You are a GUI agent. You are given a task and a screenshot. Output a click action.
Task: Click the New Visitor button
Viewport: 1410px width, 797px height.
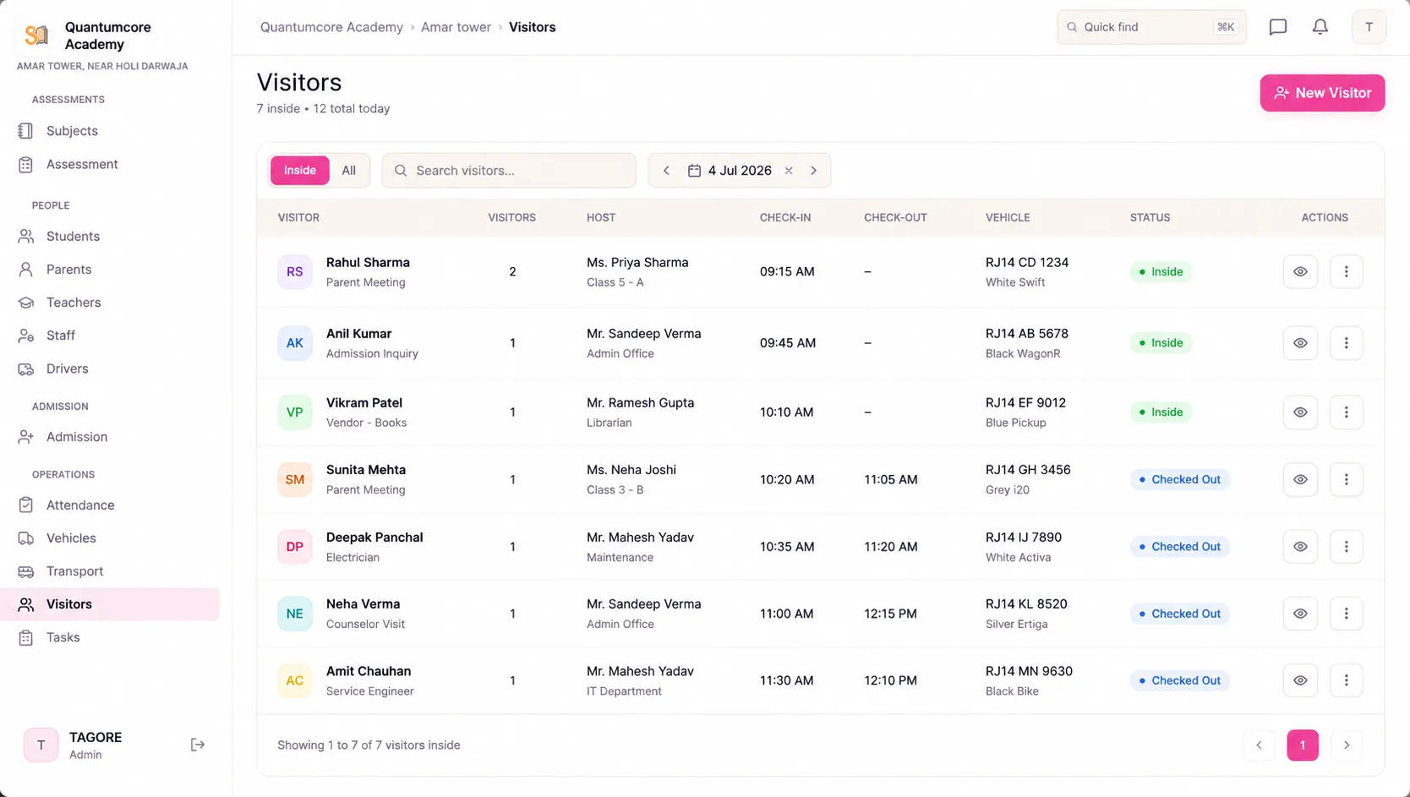[x=1322, y=93]
